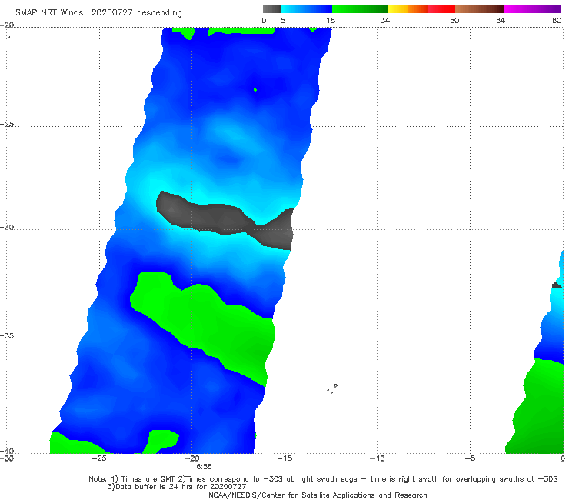Click the color bar label "64"

[x=501, y=20]
